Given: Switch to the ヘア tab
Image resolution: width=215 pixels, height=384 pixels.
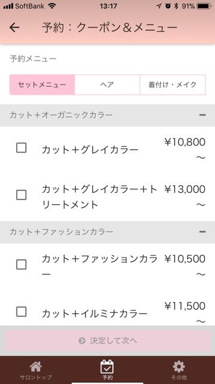Looking at the screenshot, I should [x=107, y=84].
